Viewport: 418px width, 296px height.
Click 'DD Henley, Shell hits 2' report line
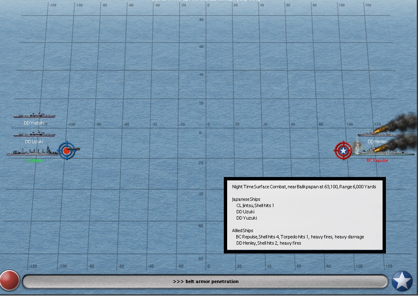(269, 243)
